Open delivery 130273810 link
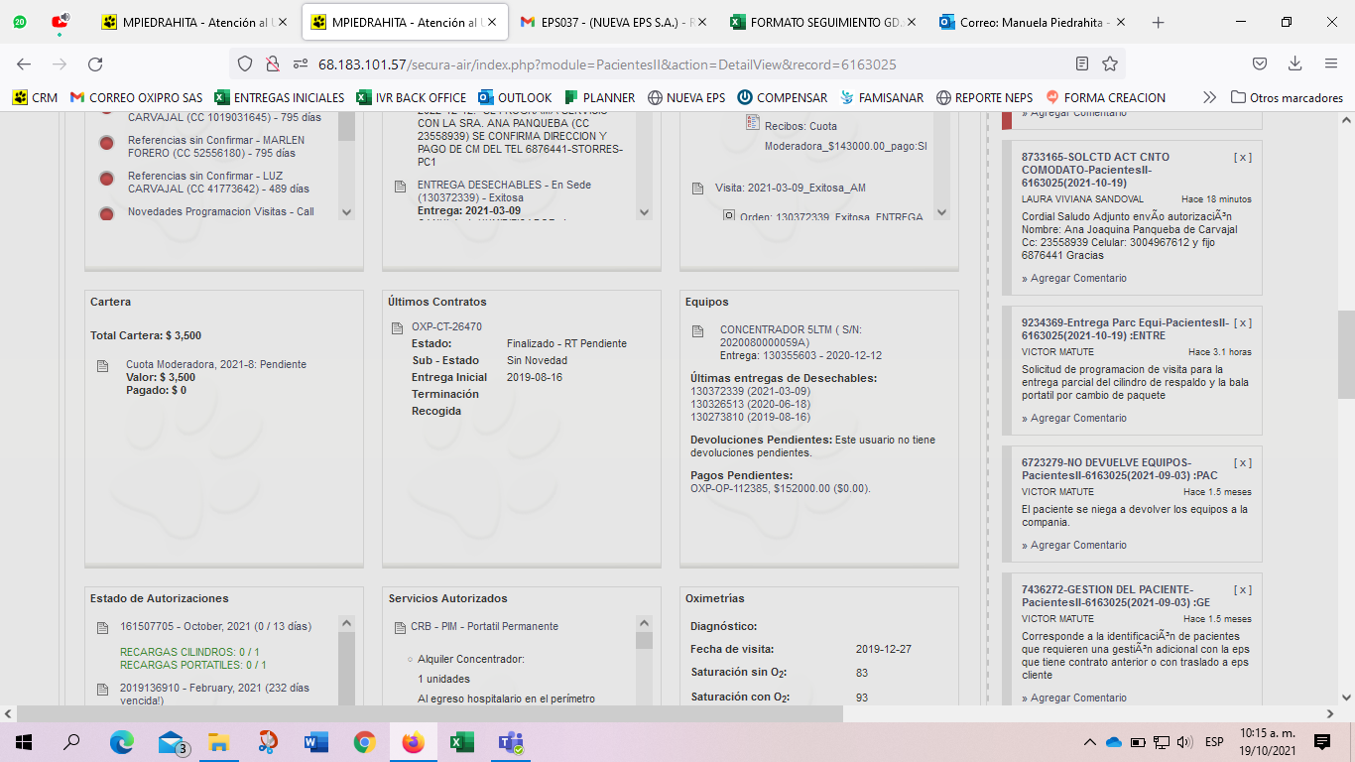Viewport: 1355px width, 762px height. [x=750, y=417]
